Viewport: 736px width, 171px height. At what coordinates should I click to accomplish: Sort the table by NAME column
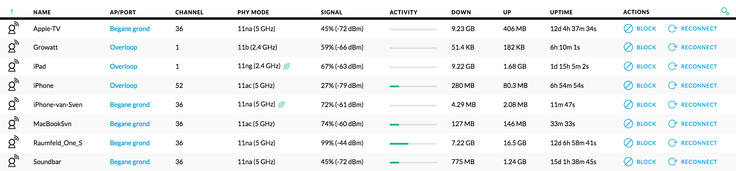click(42, 12)
